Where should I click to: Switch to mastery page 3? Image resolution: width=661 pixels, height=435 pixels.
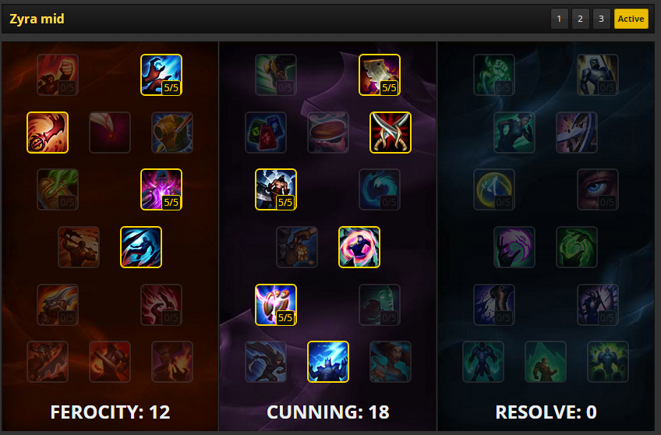point(602,19)
